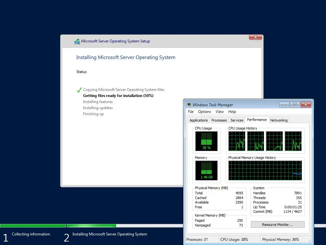Click the Handles value 7891

pos(298,193)
